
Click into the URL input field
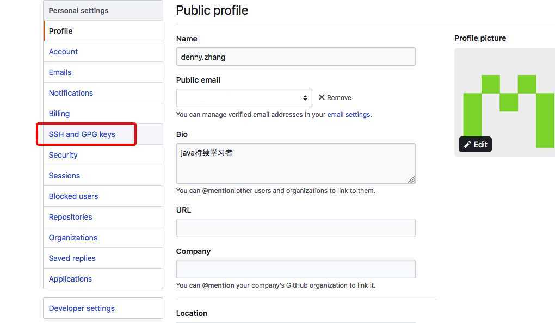point(296,228)
